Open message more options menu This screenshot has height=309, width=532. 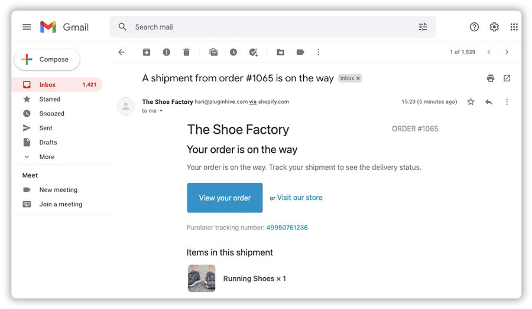click(x=507, y=101)
